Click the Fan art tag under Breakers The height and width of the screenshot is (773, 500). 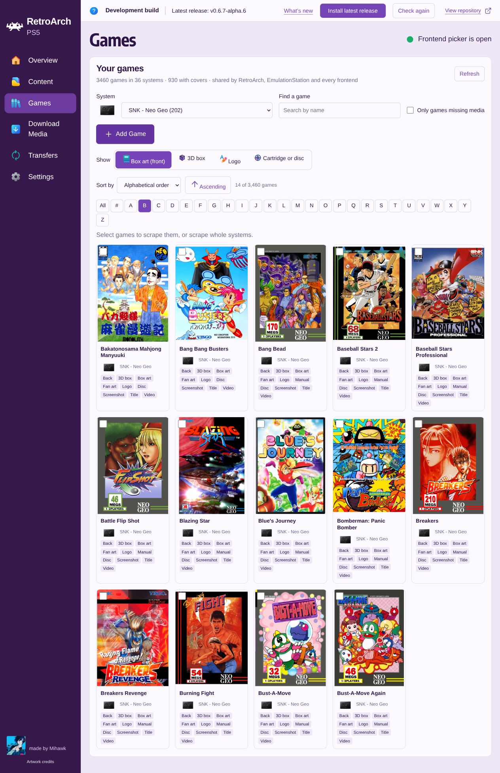click(425, 552)
